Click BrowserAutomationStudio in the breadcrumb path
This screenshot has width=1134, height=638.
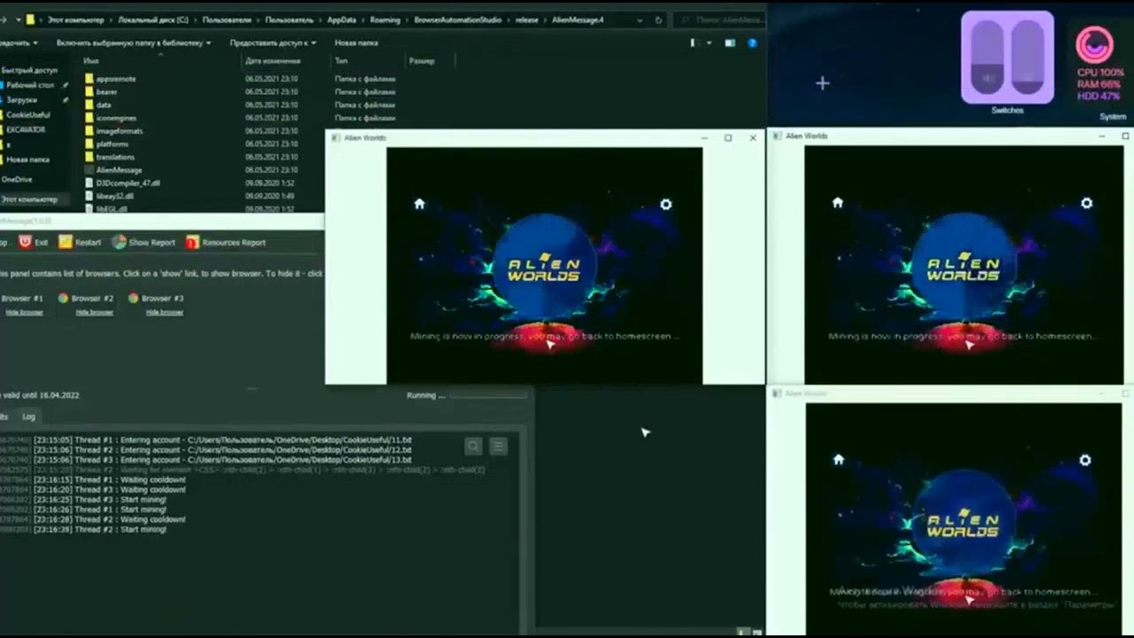pos(460,19)
